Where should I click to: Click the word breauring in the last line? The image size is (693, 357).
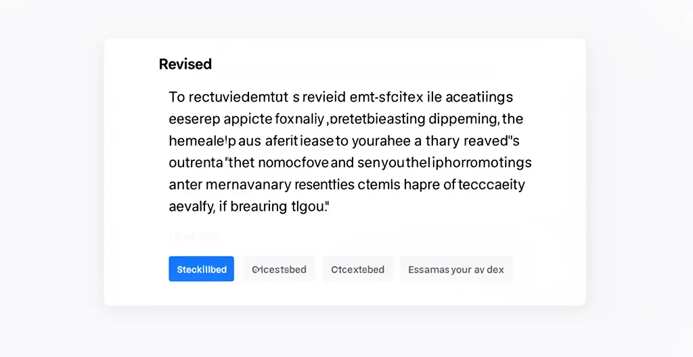(x=259, y=206)
